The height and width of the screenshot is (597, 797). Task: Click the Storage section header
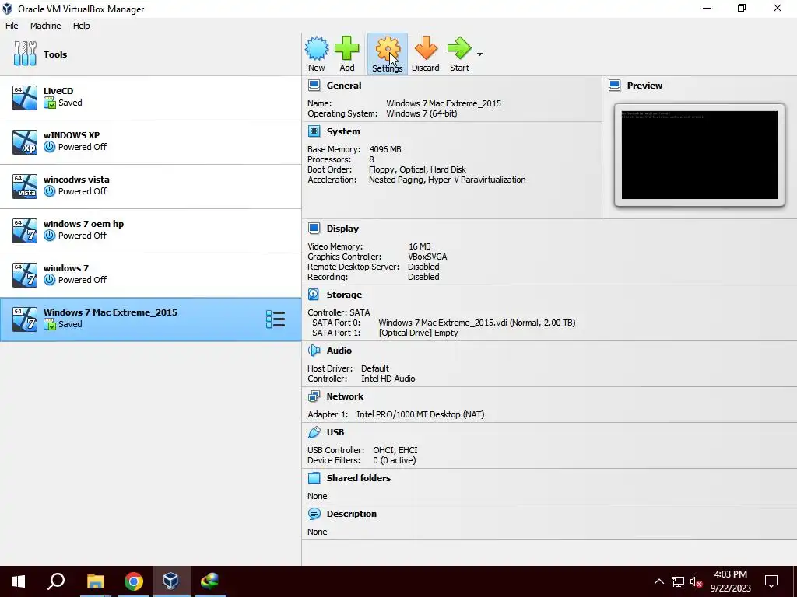point(344,295)
